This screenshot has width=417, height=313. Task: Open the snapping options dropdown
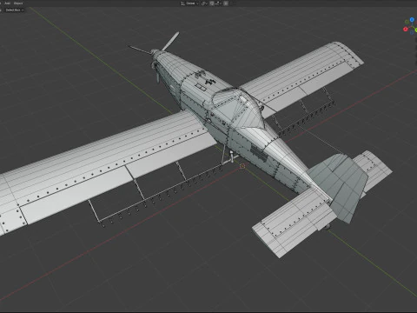[218, 3]
